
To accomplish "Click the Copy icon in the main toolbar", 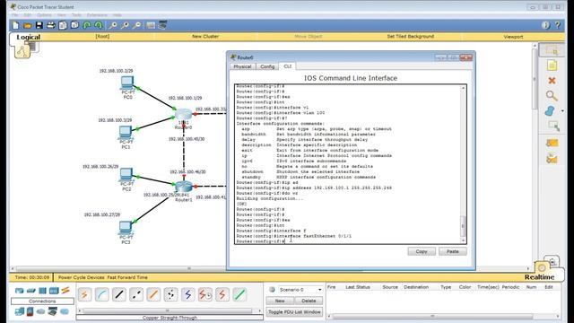I will pyautogui.click(x=63, y=25).
